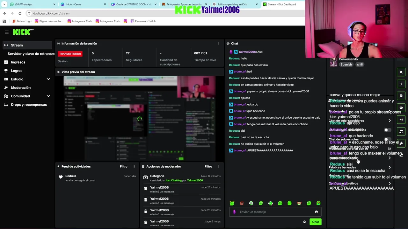Open Ingresos in the sidebar

point(18,62)
